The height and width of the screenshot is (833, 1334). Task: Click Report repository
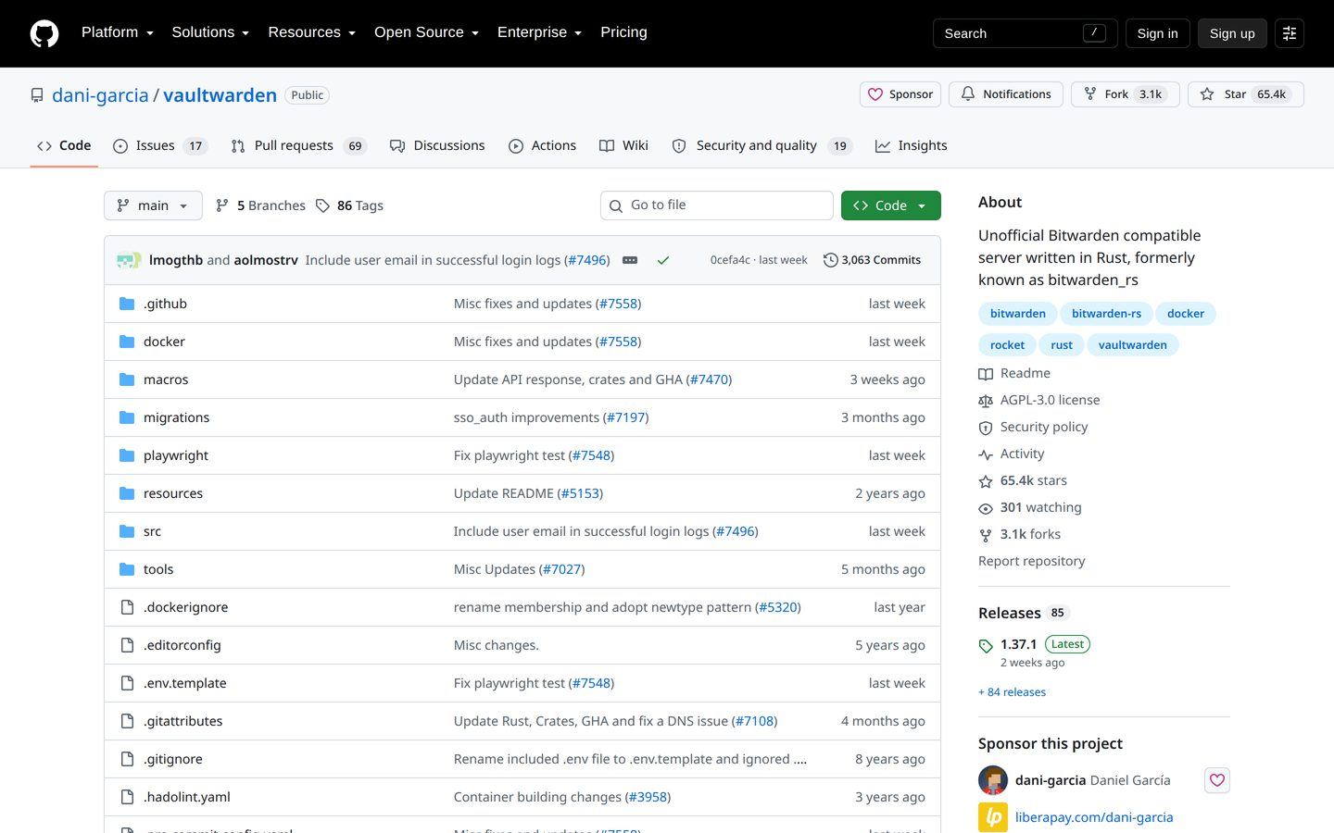(1031, 561)
